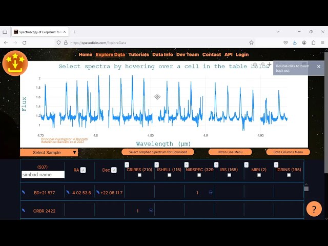Screen dimensions: 328x246
Task: Open the orange help question mark
Action: pos(314,209)
